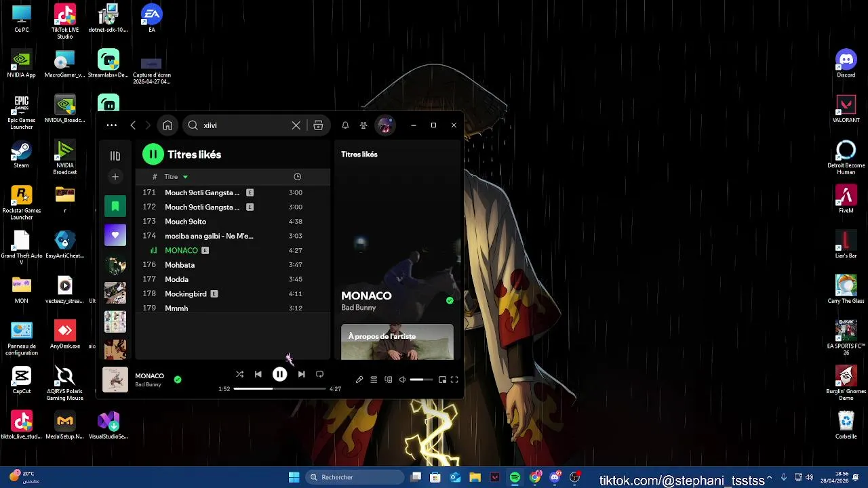Go forward with Spotify's right arrow
The width and height of the screenshot is (868, 488).
(x=148, y=125)
